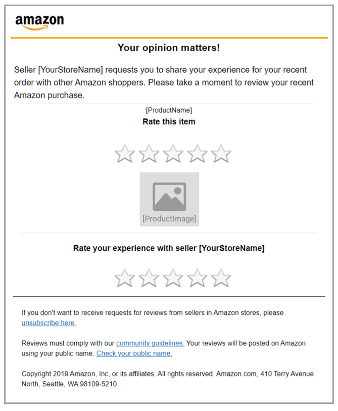Award five stars to the item

221,154
